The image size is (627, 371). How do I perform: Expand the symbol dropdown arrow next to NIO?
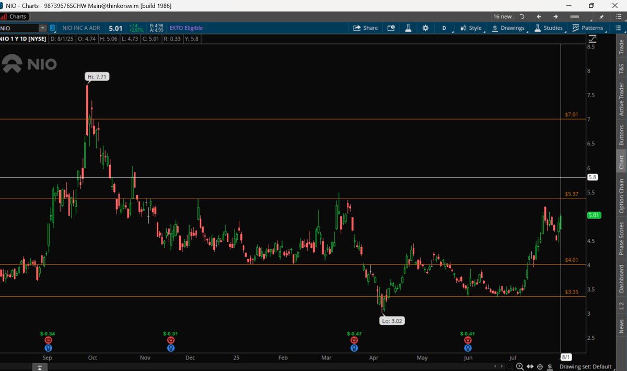tap(43, 28)
